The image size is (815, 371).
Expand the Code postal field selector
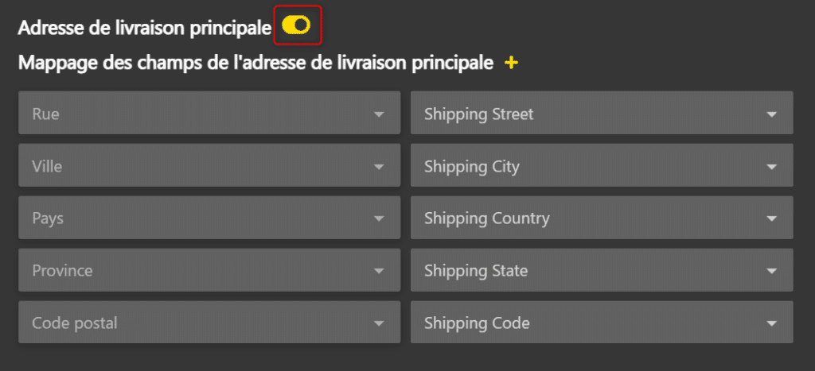click(209, 323)
